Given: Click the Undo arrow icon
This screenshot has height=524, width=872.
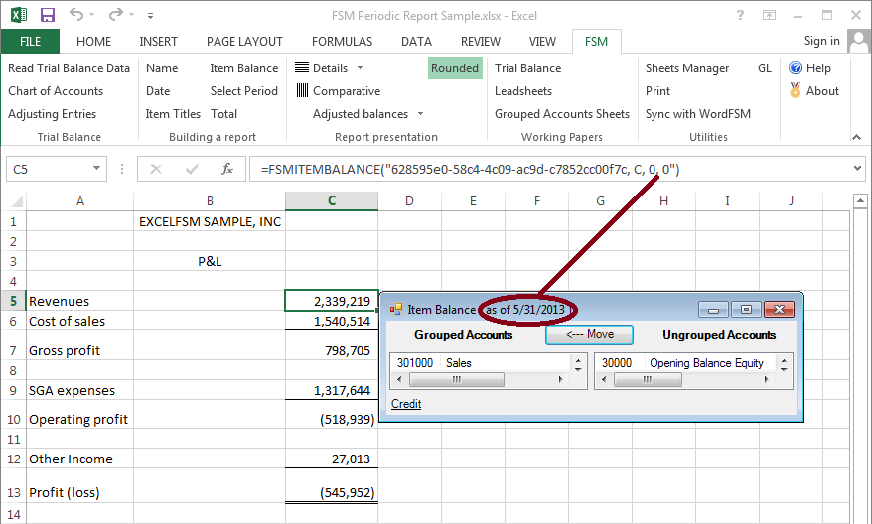Looking at the screenshot, I should coord(76,15).
